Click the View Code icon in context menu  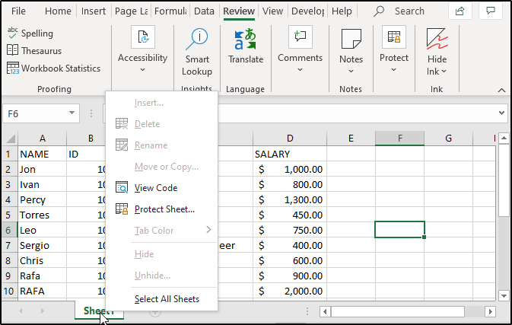point(122,187)
